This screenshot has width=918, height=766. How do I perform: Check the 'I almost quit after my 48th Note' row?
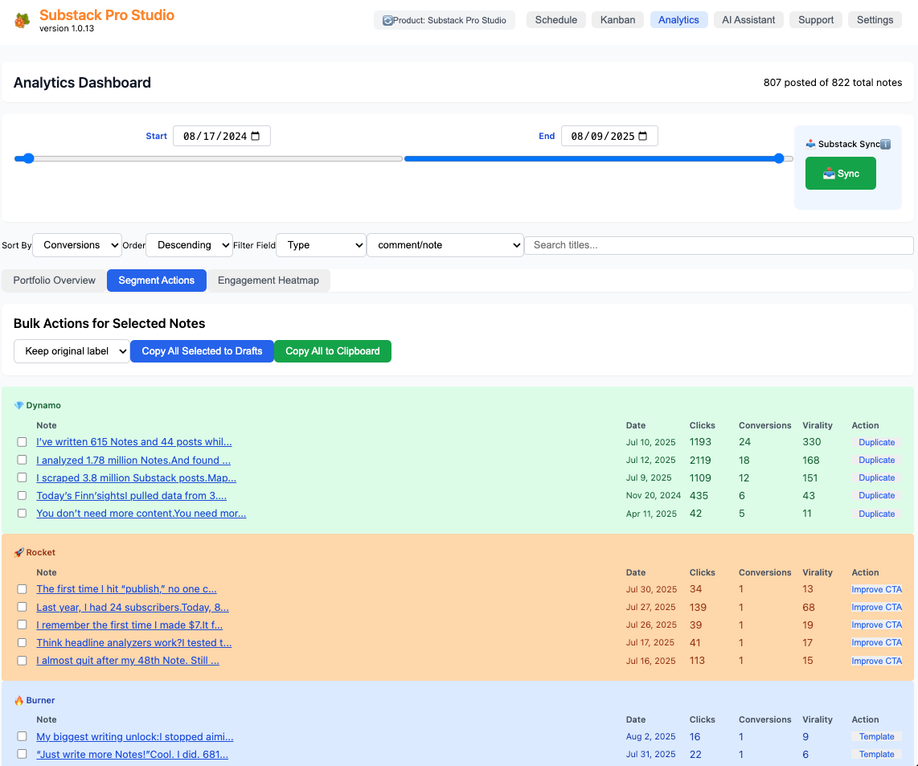22,660
